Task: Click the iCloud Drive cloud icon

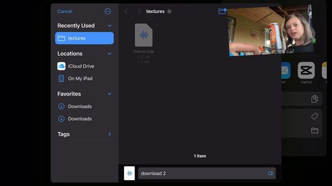Action: pos(61,66)
